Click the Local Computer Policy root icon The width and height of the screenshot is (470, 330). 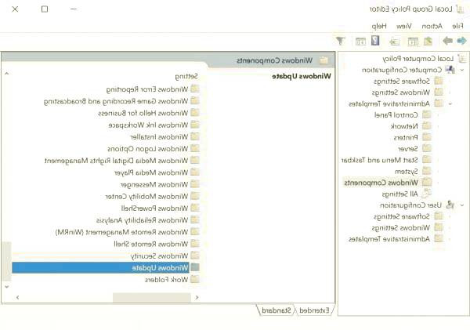[462, 59]
